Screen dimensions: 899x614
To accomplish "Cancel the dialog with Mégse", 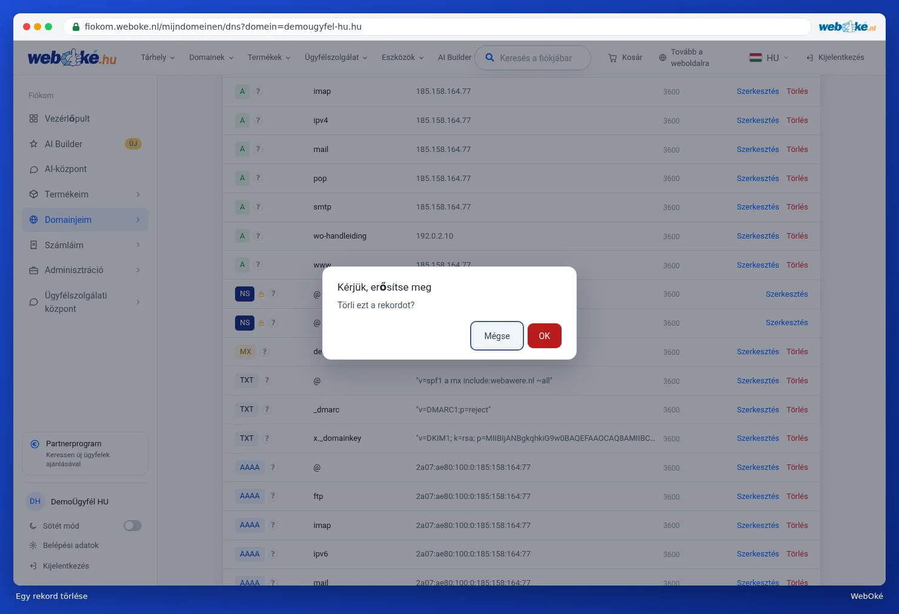I will [497, 336].
